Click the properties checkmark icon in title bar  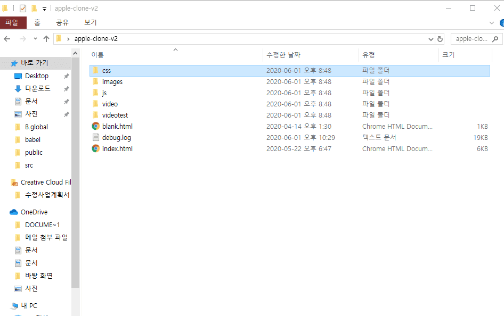tap(23, 9)
